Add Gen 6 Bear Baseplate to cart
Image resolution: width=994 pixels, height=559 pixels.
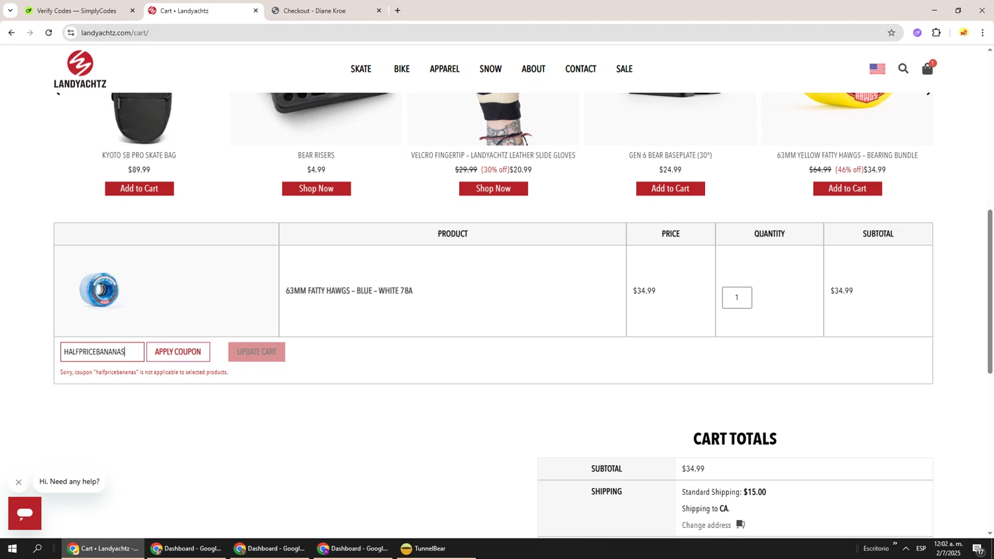tap(670, 189)
